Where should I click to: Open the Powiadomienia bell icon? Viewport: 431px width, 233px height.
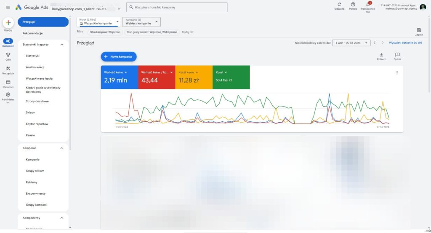point(367,4)
